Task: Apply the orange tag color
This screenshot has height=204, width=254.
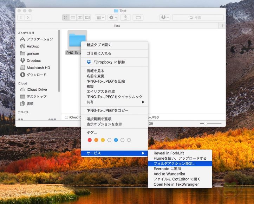Action: point(96,140)
